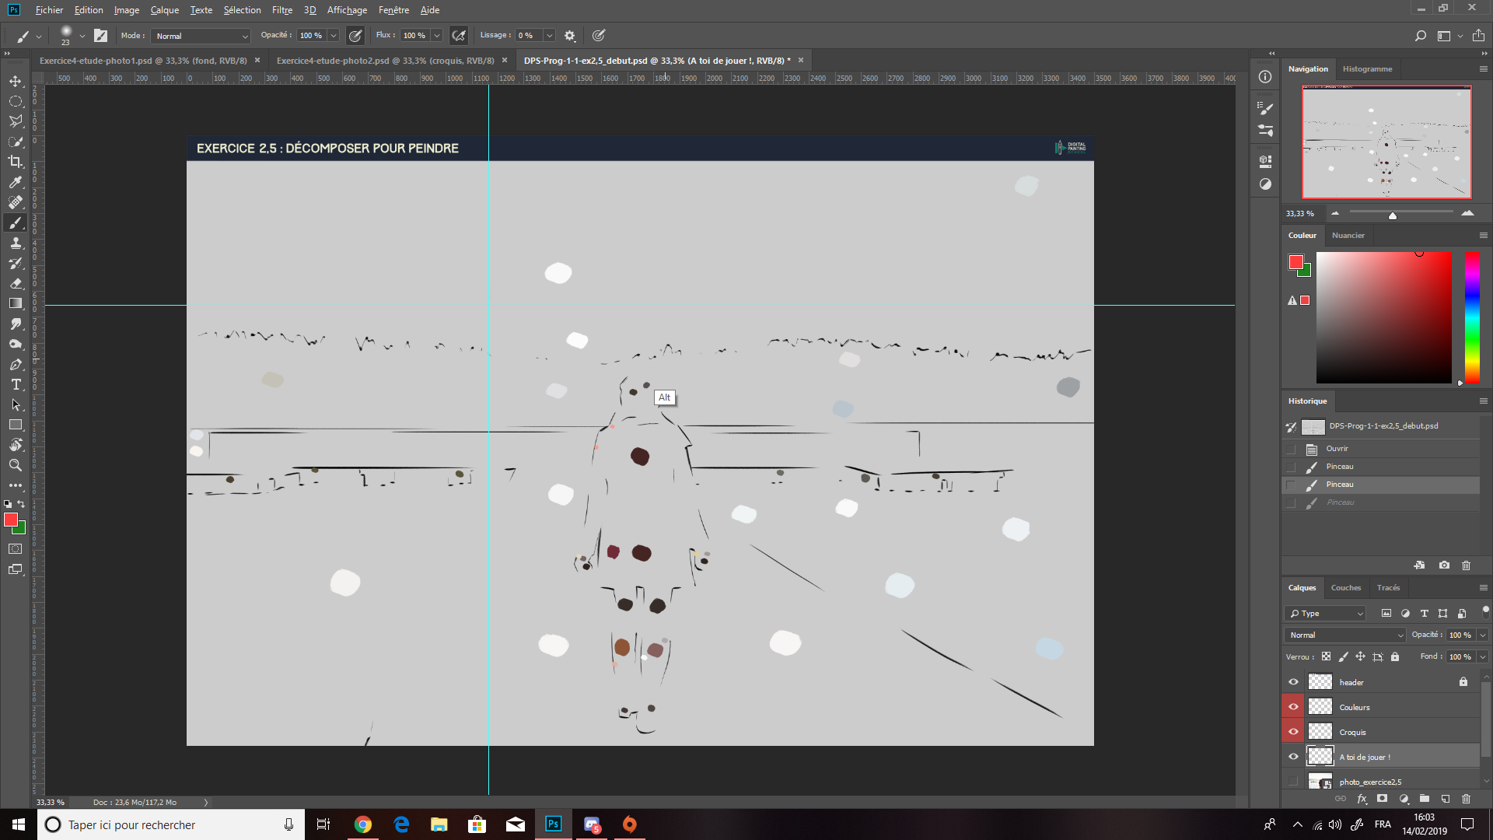This screenshot has height=840, width=1493.
Task: Hide the Croquis layer
Action: [1294, 730]
